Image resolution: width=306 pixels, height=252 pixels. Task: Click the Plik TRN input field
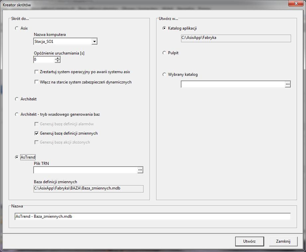[x=86, y=170]
